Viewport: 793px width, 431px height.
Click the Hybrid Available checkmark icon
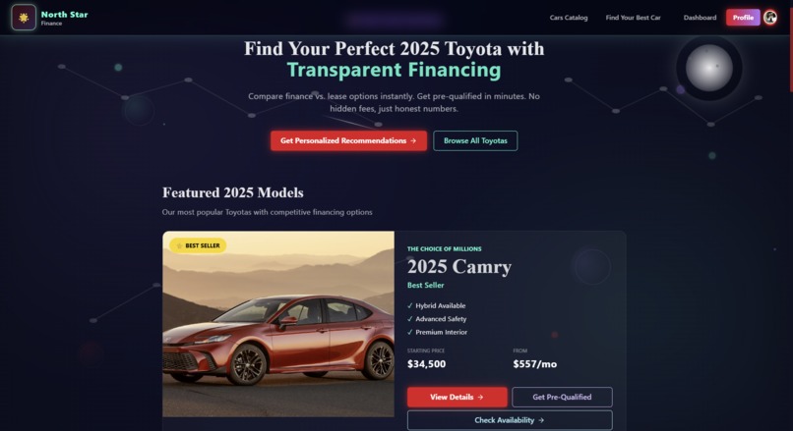point(409,306)
